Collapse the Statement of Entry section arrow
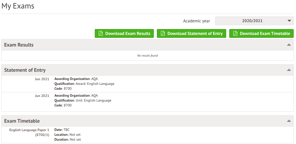This screenshot has height=144, width=296. coord(289,70)
